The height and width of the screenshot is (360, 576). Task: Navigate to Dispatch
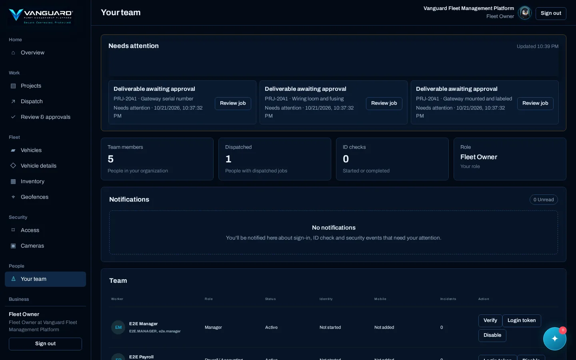point(45,102)
